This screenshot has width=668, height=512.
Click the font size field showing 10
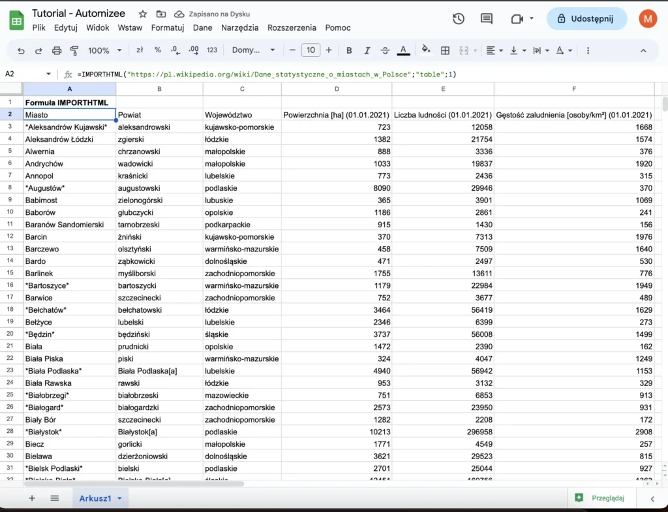(311, 50)
